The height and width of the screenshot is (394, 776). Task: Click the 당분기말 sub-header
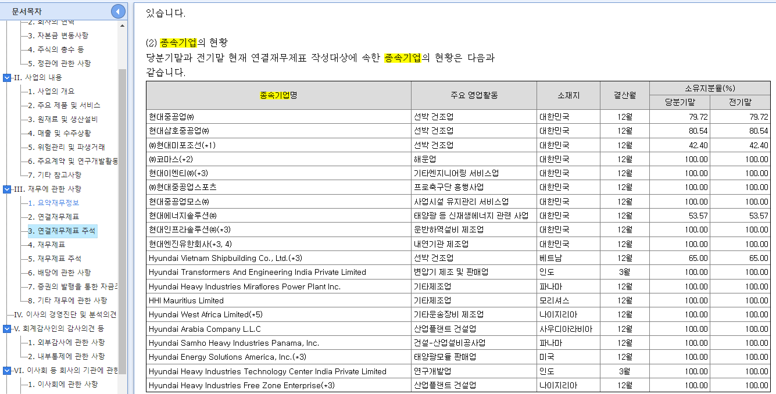(680, 102)
